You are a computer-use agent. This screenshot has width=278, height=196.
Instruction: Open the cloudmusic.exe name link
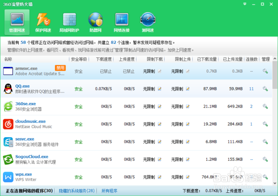click(30, 121)
